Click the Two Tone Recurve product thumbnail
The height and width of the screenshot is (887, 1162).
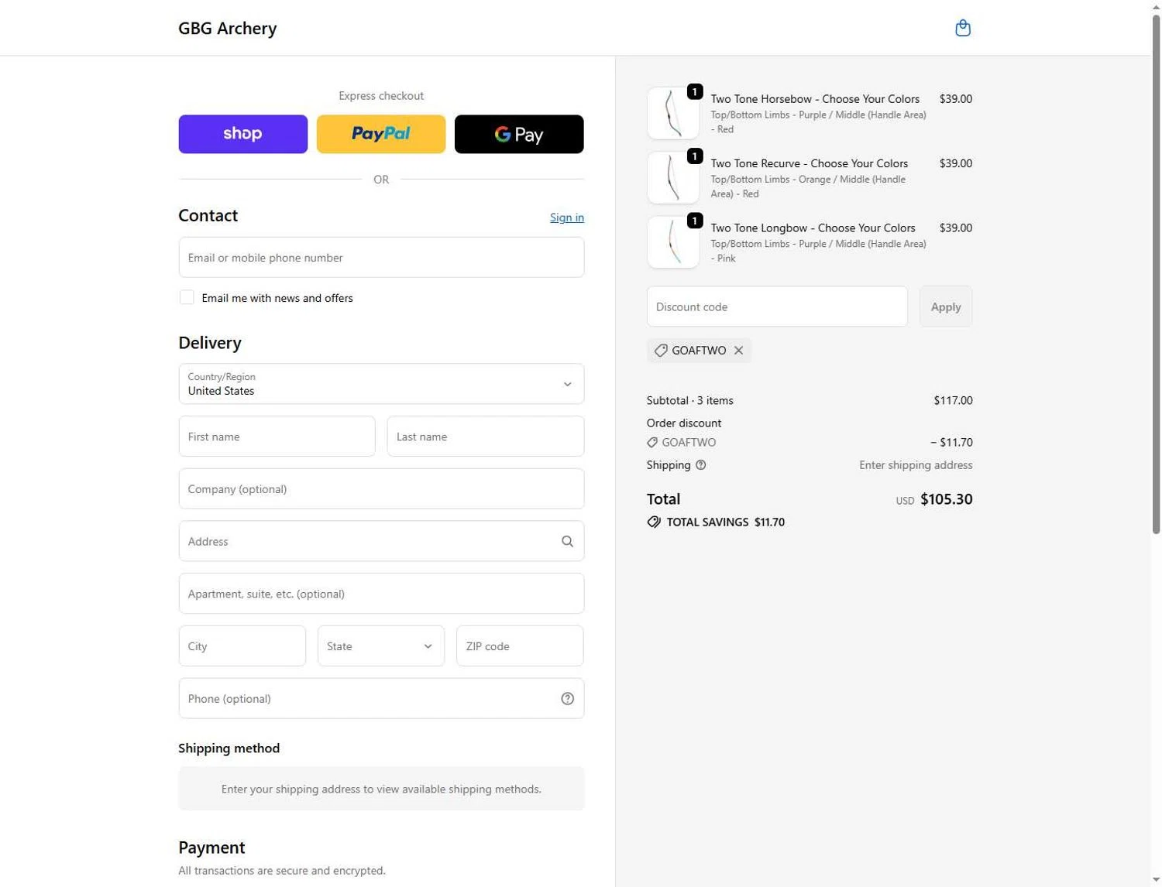click(673, 177)
